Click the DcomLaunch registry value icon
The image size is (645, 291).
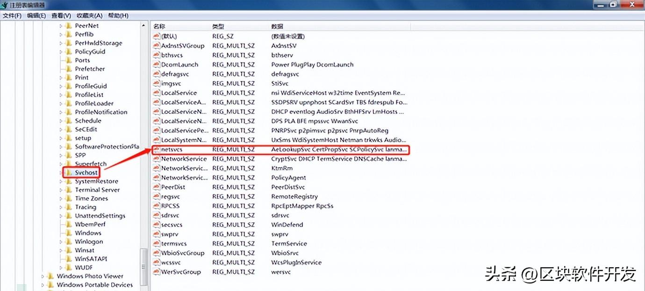point(157,64)
